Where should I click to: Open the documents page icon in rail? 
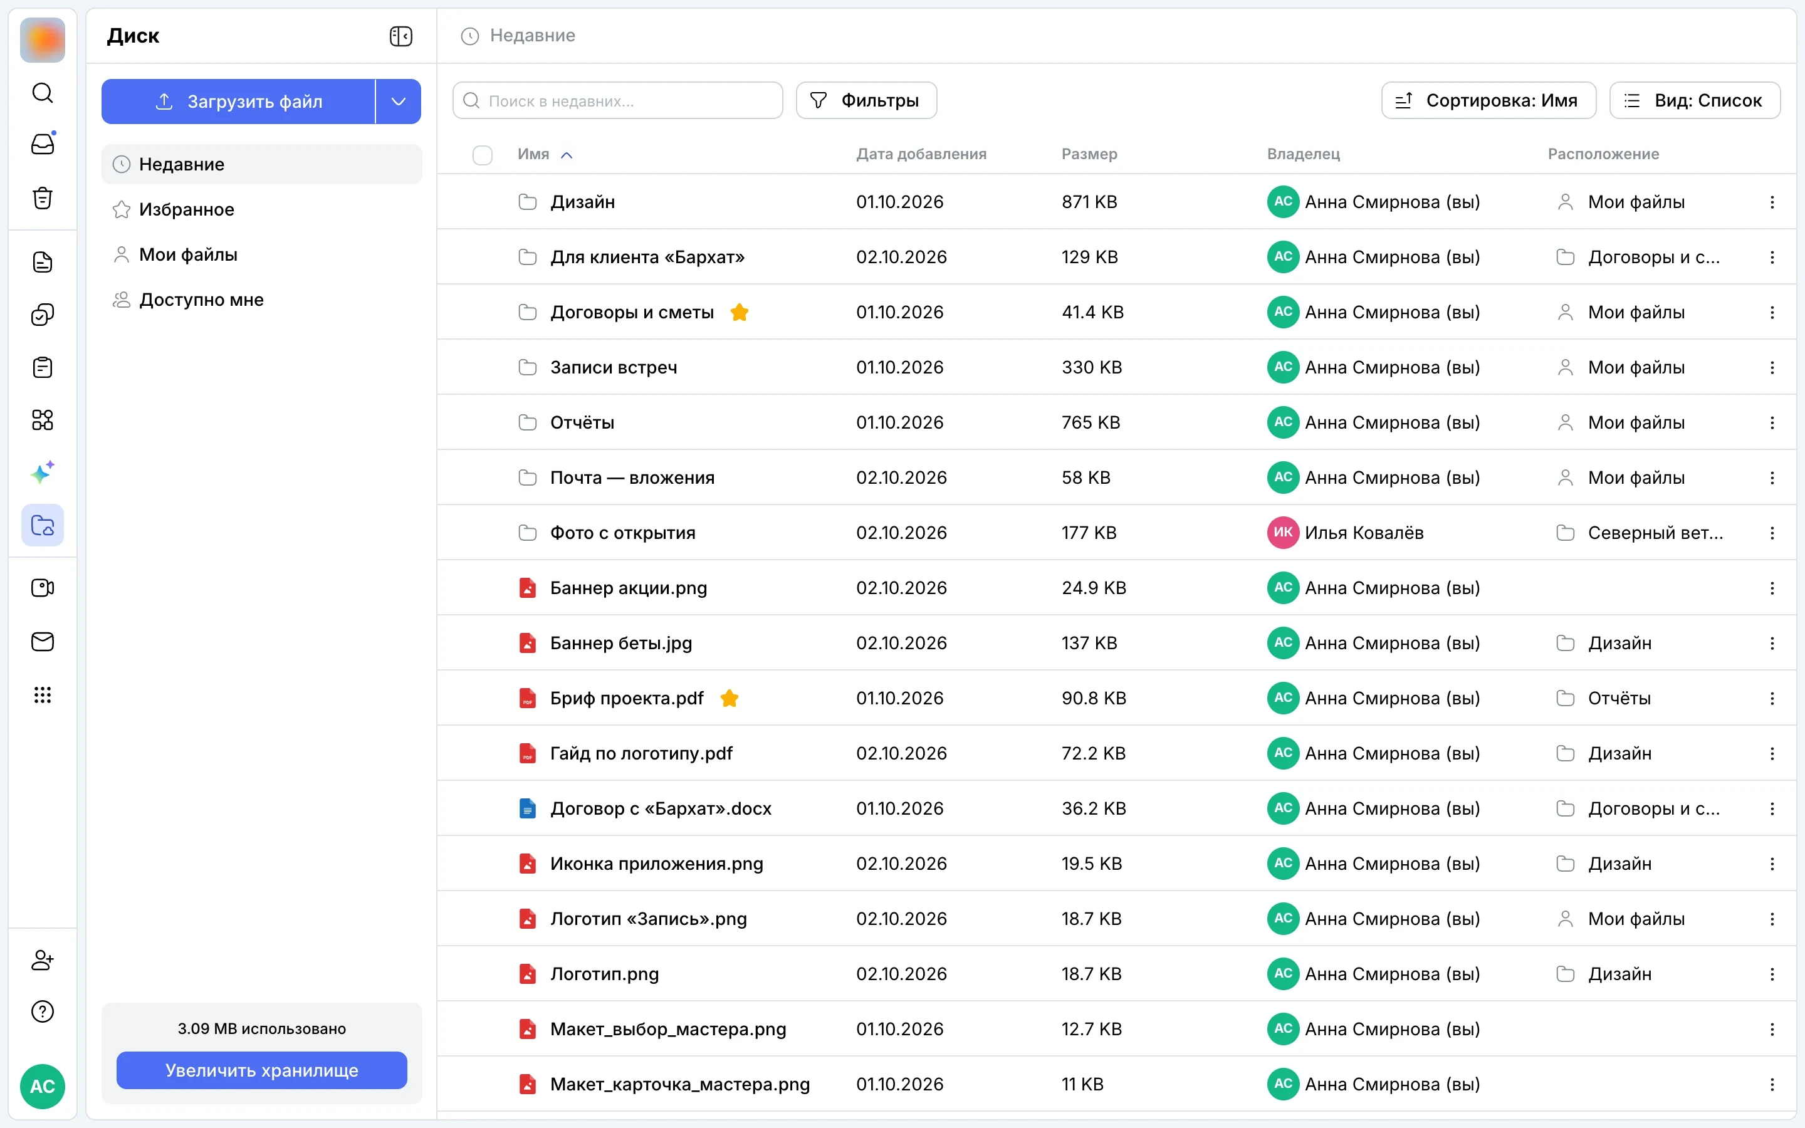click(43, 262)
